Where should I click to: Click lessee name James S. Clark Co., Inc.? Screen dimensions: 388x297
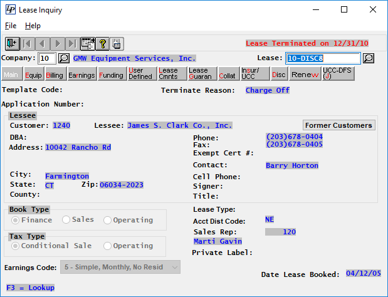coord(180,125)
